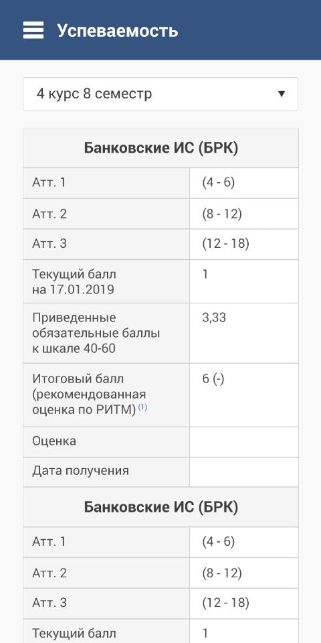Select 'Текущий балл на 17.01.2019' label
Image resolution: width=321 pixels, height=643 pixels.
[73, 282]
